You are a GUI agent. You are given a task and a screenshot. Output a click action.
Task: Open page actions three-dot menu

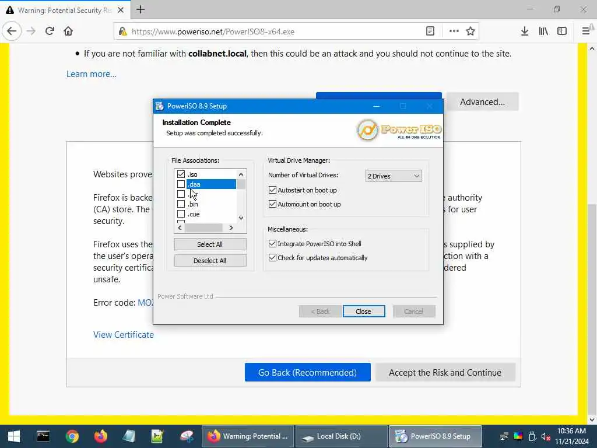pyautogui.click(x=454, y=32)
